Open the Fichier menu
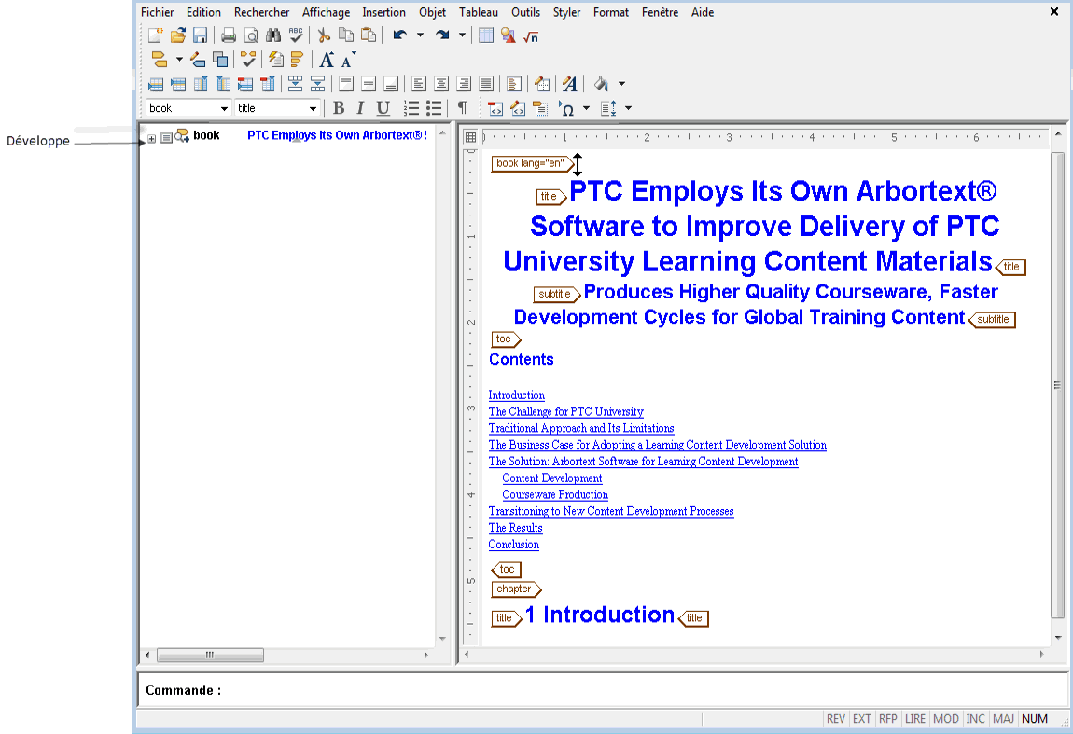 (158, 12)
